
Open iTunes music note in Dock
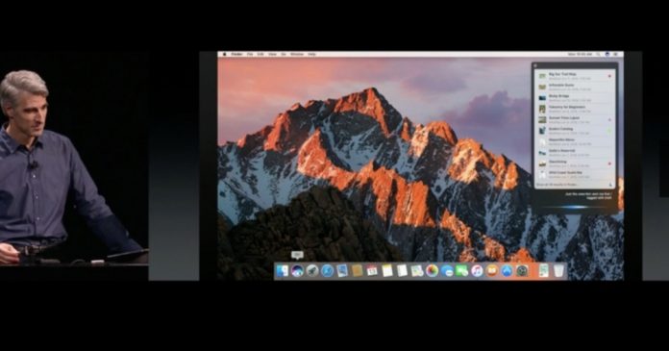tap(477, 271)
